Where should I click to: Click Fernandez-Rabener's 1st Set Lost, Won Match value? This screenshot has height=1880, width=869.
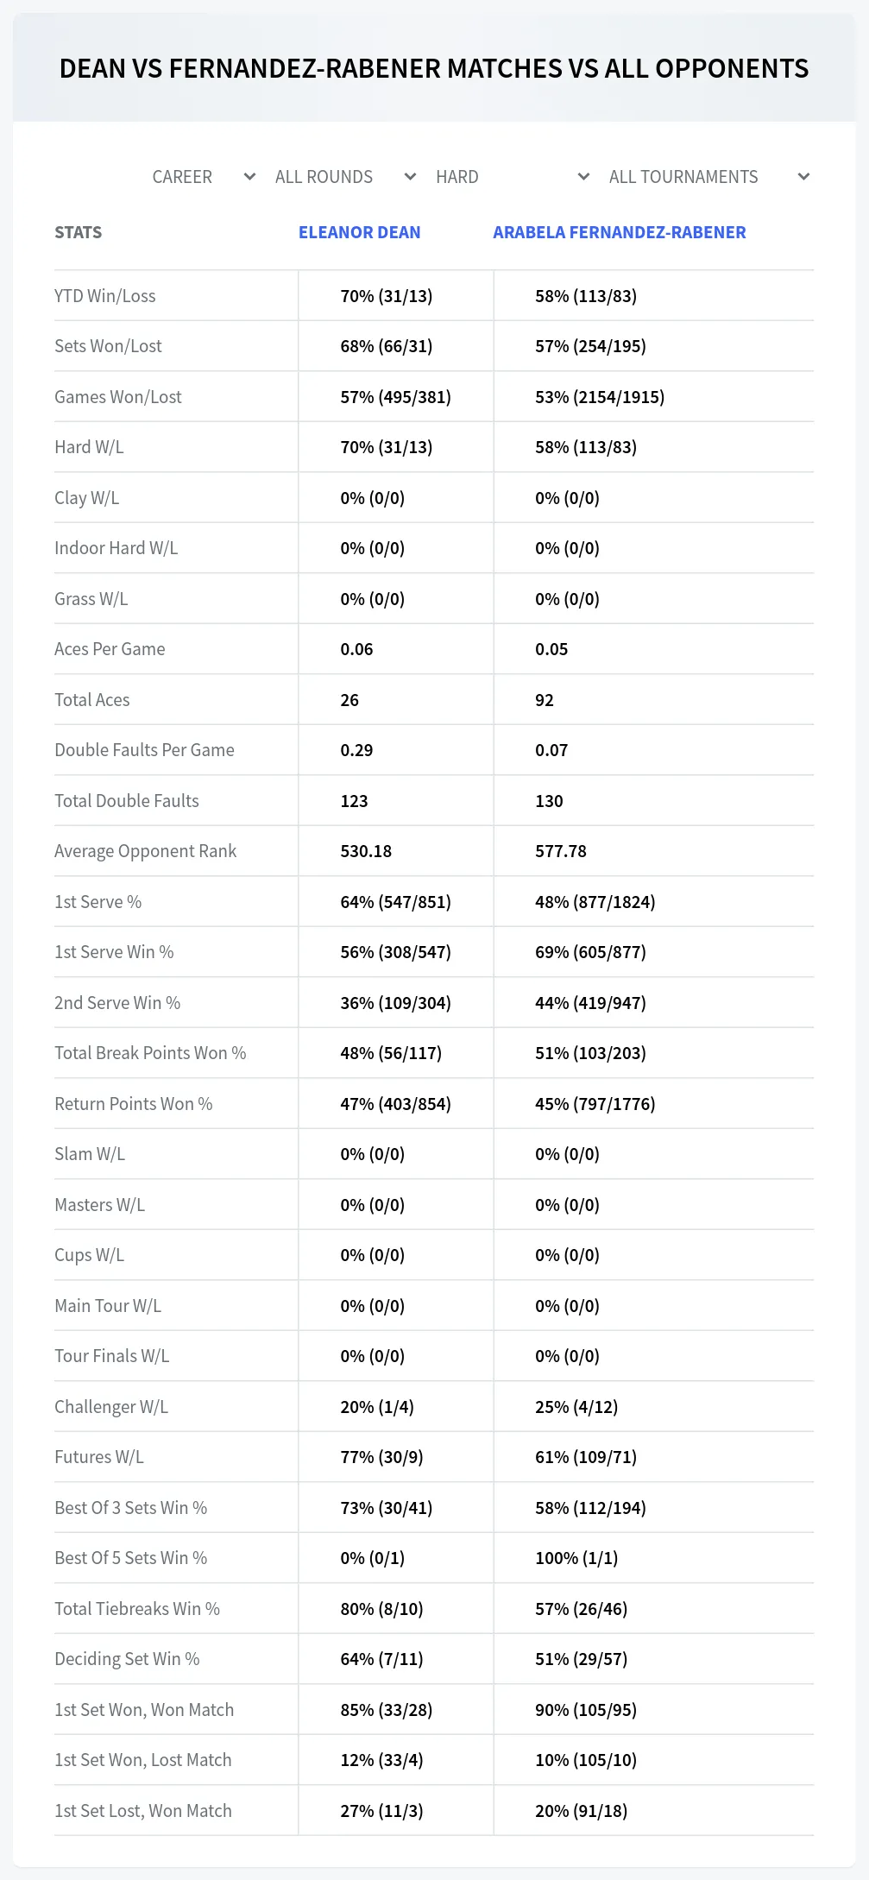(x=582, y=1811)
